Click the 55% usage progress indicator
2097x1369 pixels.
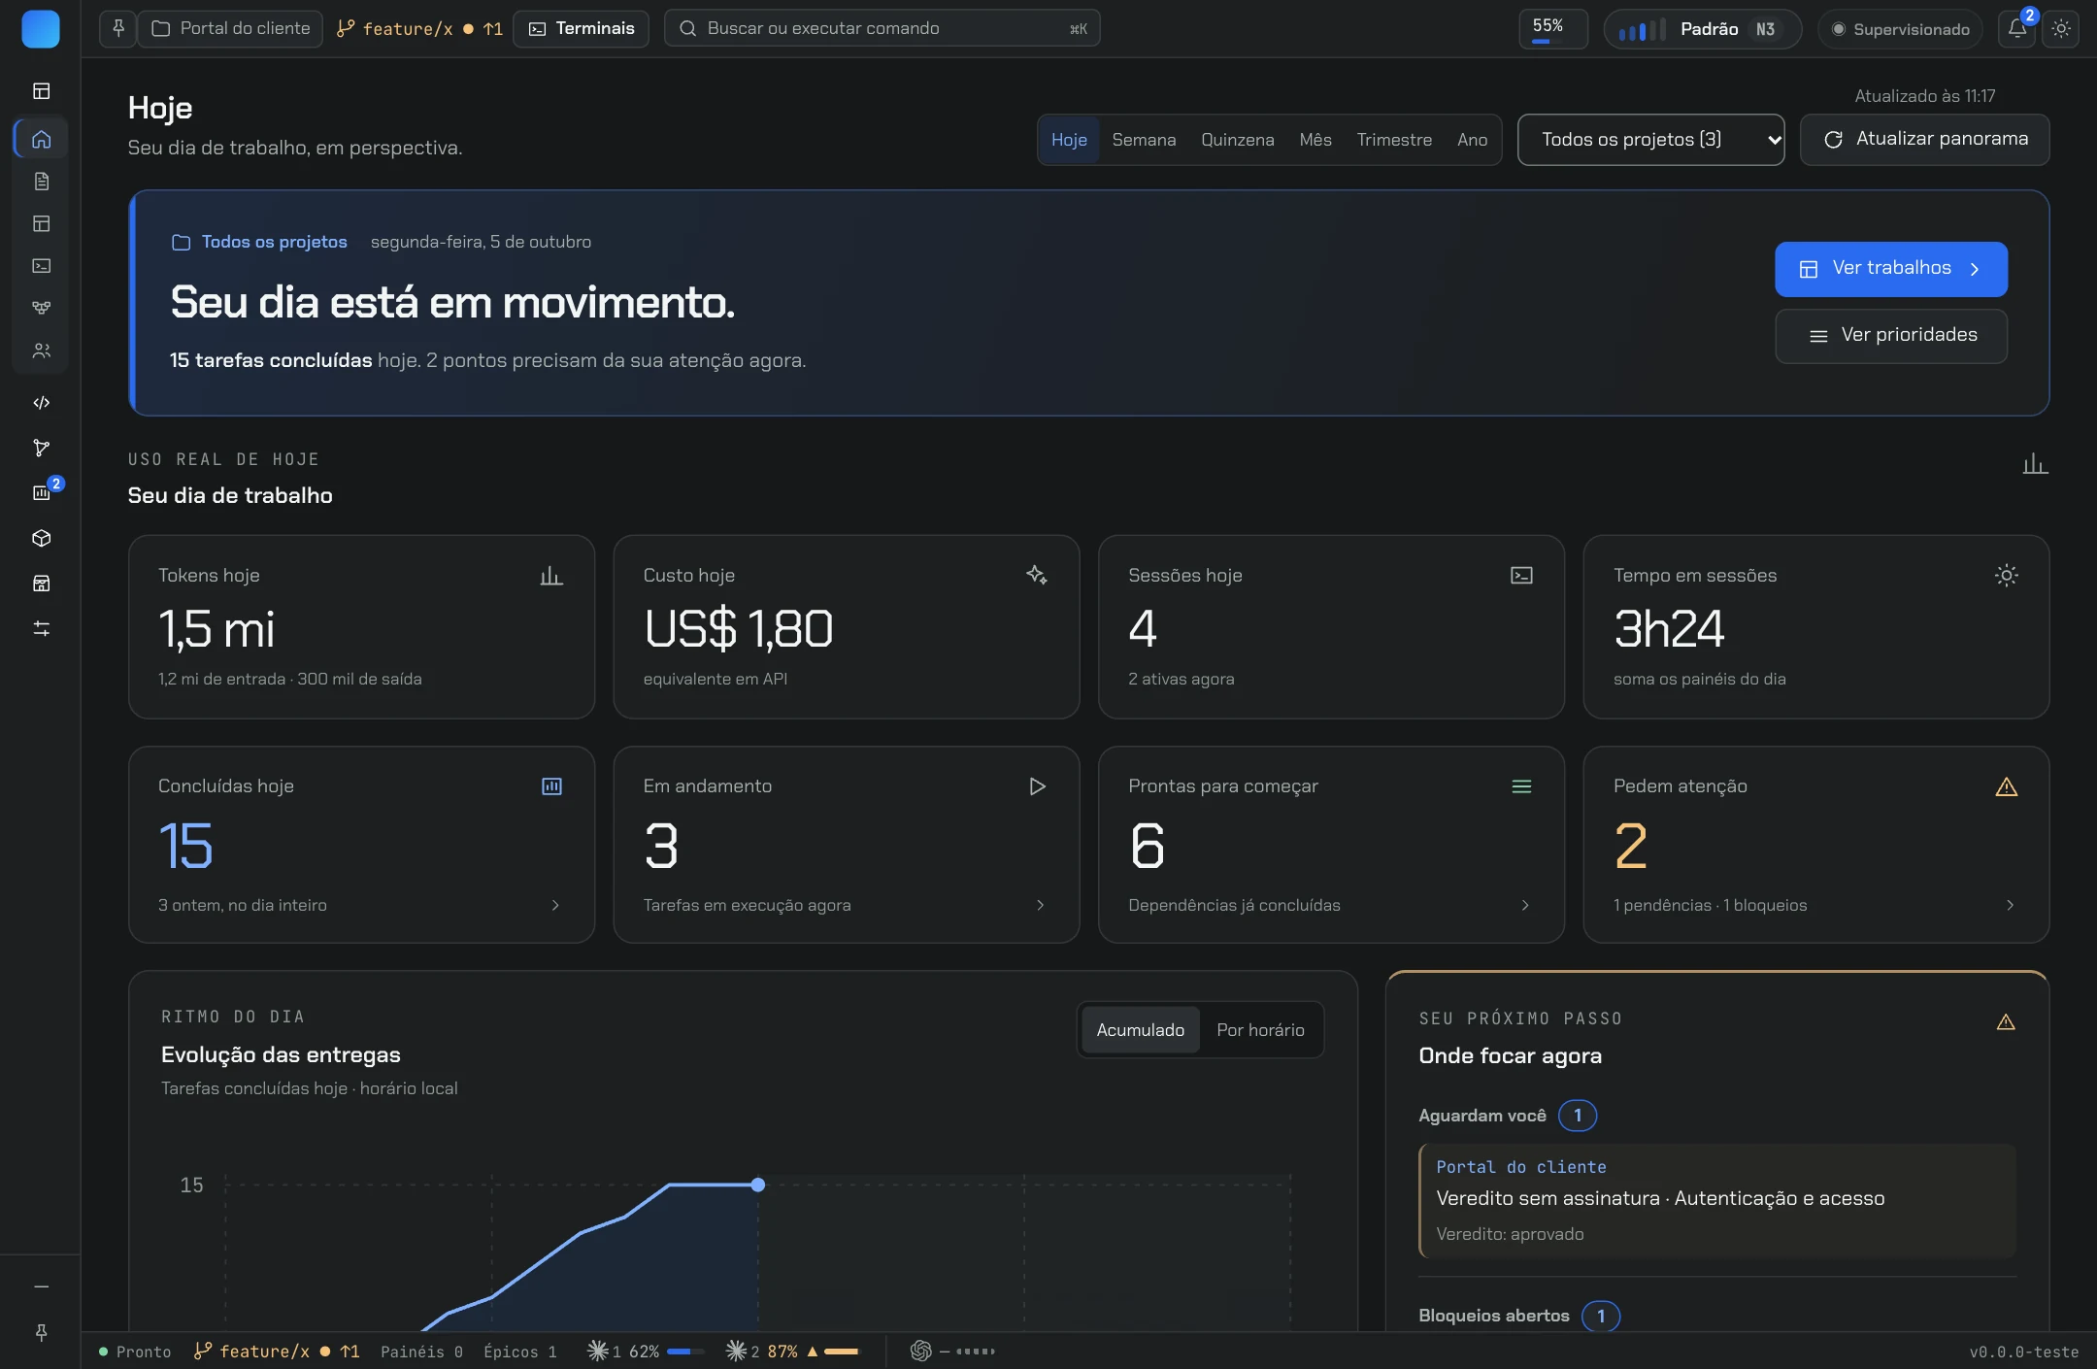[1552, 29]
